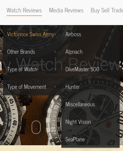Select Type of Watch menu entry
123x151 pixels.
[x=22, y=69]
